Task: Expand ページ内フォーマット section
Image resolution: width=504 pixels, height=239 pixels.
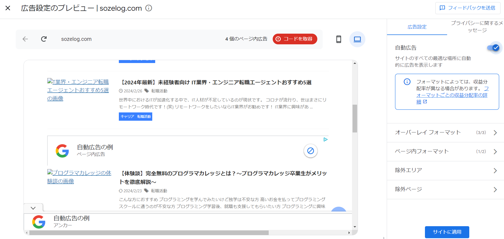Action: click(446, 151)
